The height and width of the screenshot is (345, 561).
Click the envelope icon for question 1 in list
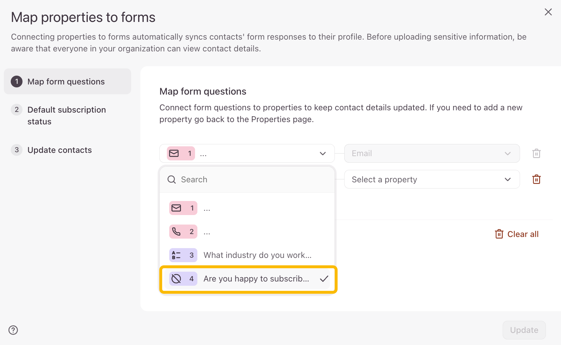(x=176, y=208)
